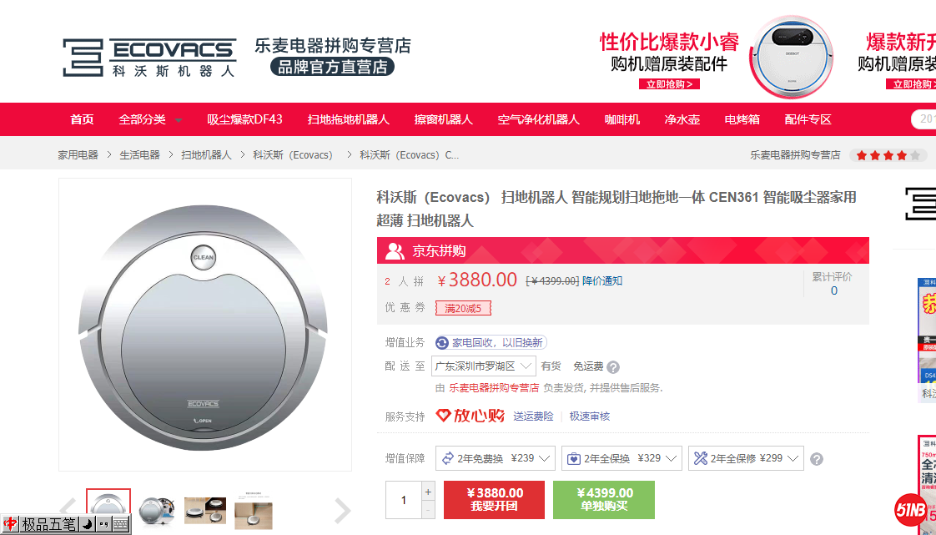Click the Ecovacs brand logo
The width and height of the screenshot is (936, 535).
[148, 57]
